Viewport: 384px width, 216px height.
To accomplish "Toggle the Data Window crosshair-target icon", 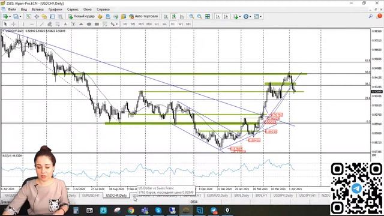I will [37, 16].
